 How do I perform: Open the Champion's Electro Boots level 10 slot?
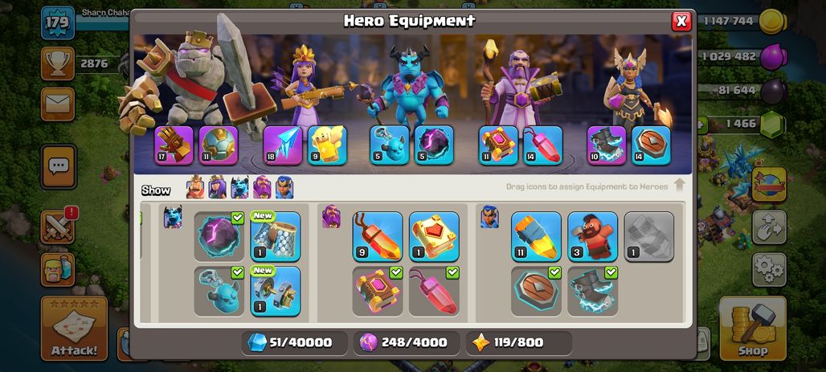click(607, 145)
